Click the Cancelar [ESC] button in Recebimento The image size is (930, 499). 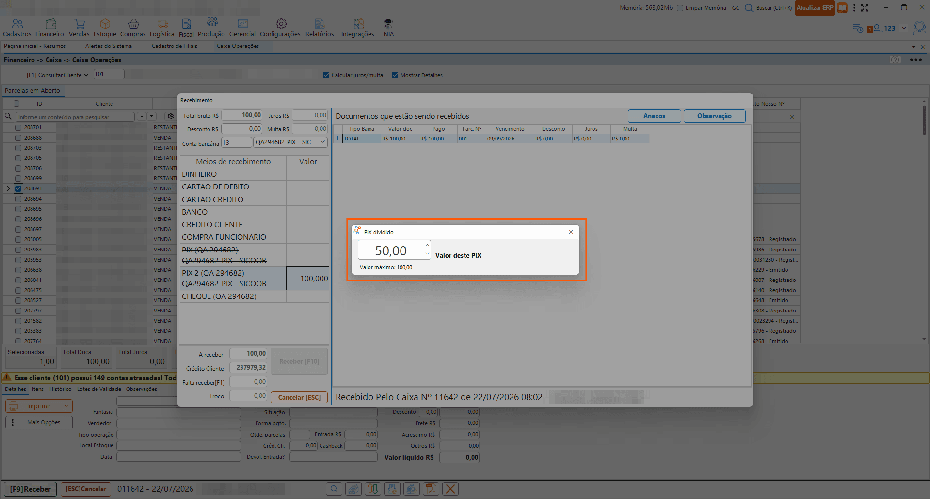[x=299, y=397]
